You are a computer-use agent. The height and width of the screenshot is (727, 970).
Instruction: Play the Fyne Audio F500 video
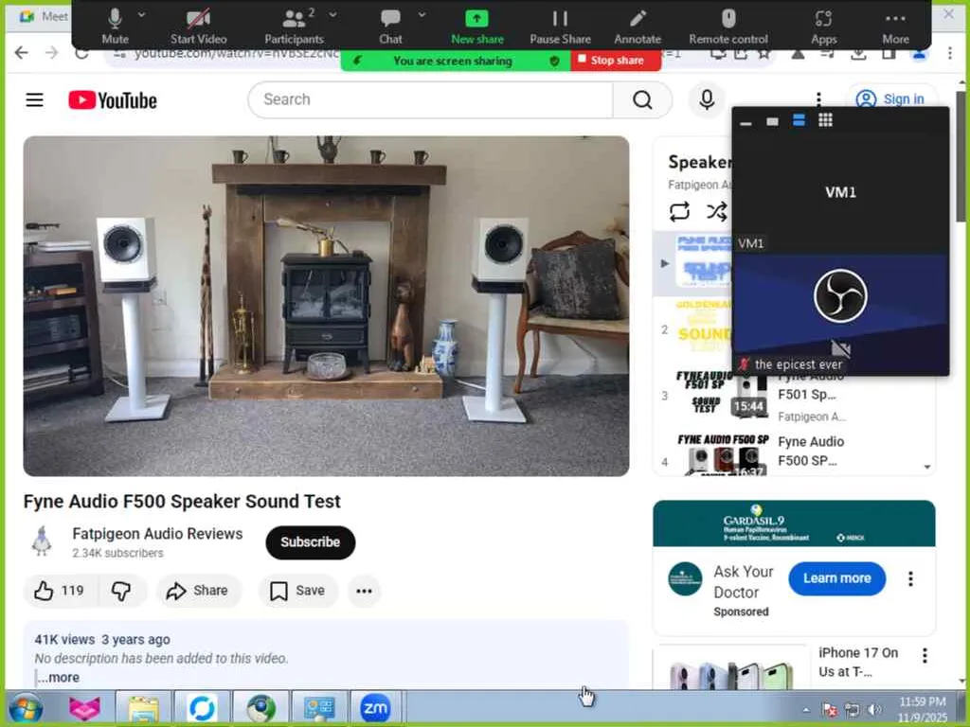pyautogui.click(x=326, y=306)
